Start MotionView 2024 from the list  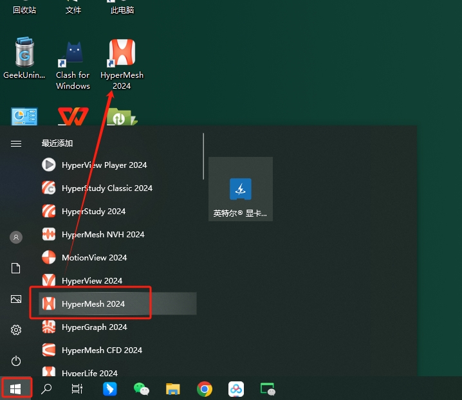(x=94, y=257)
